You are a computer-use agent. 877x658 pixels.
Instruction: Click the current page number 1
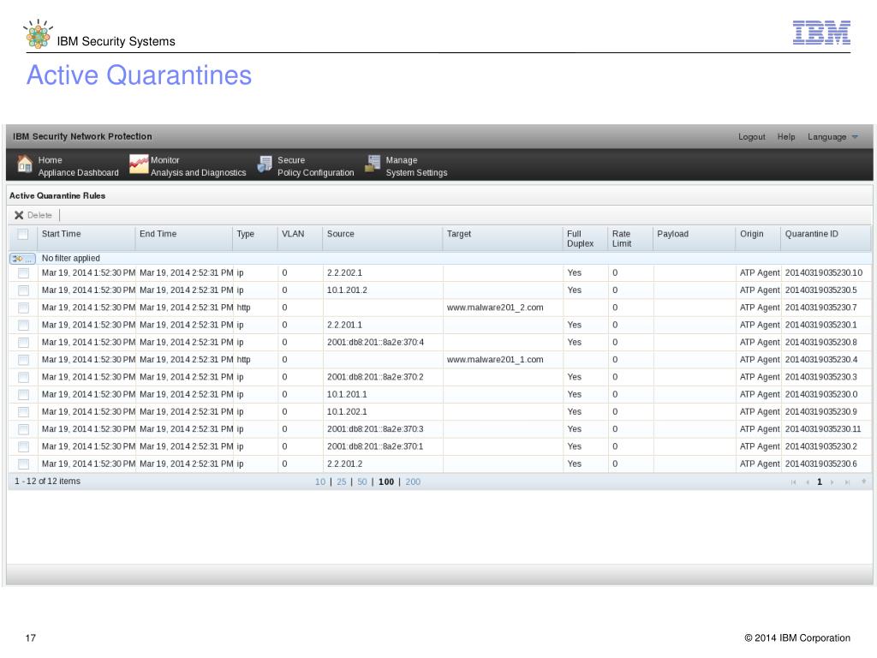coord(820,482)
